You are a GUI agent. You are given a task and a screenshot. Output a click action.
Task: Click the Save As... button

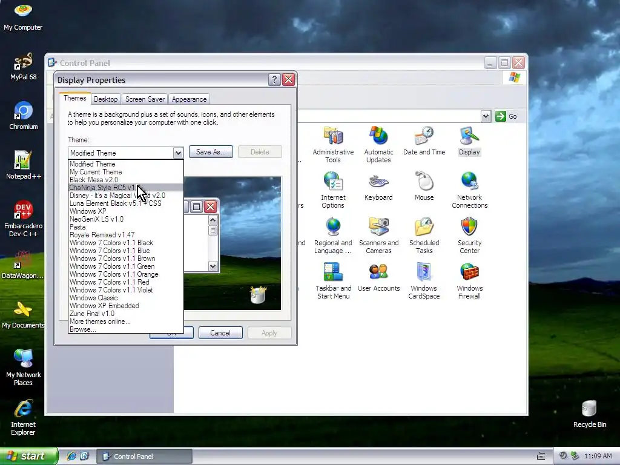click(211, 152)
